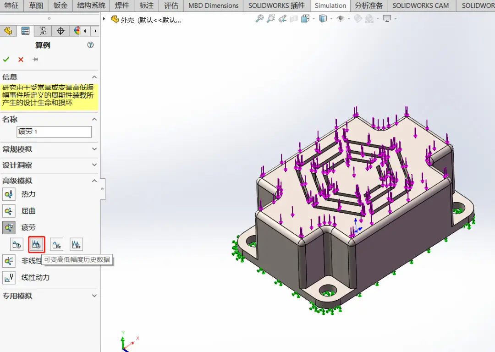Select 屈曲 buckling study icon
The height and width of the screenshot is (352, 495).
click(9, 210)
